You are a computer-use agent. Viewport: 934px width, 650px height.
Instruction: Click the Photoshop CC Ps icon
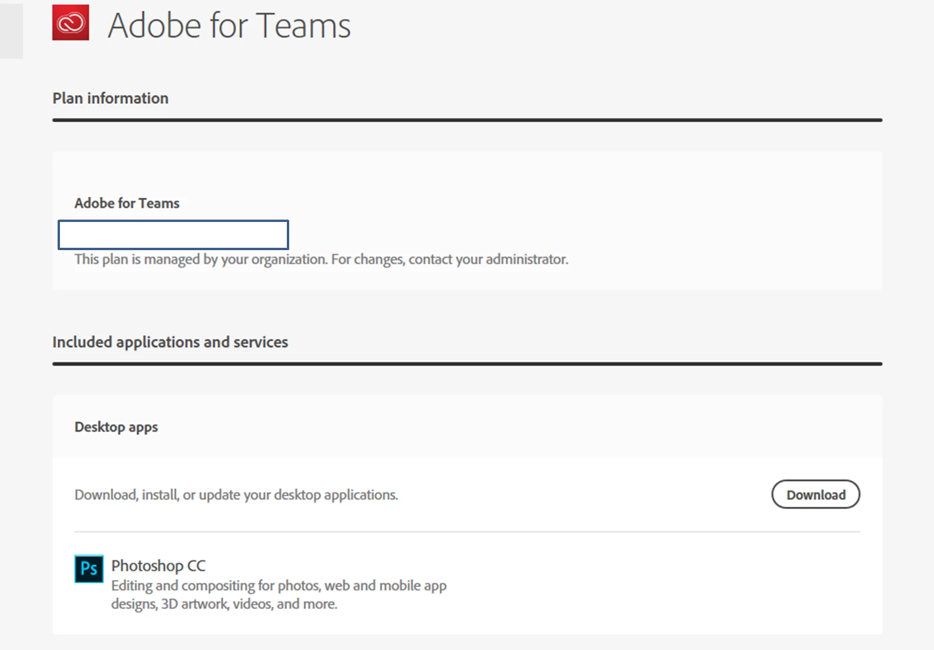[89, 568]
